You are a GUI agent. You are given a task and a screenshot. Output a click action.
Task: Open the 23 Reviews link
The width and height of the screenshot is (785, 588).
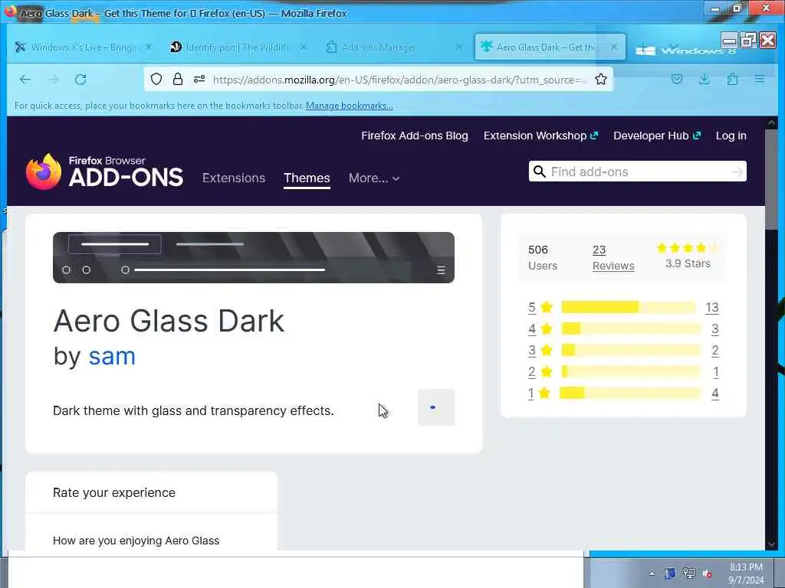tap(613, 257)
